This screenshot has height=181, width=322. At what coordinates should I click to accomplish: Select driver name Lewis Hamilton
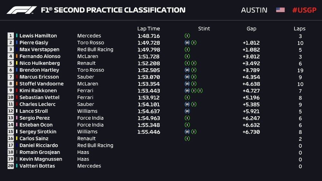point(38,36)
